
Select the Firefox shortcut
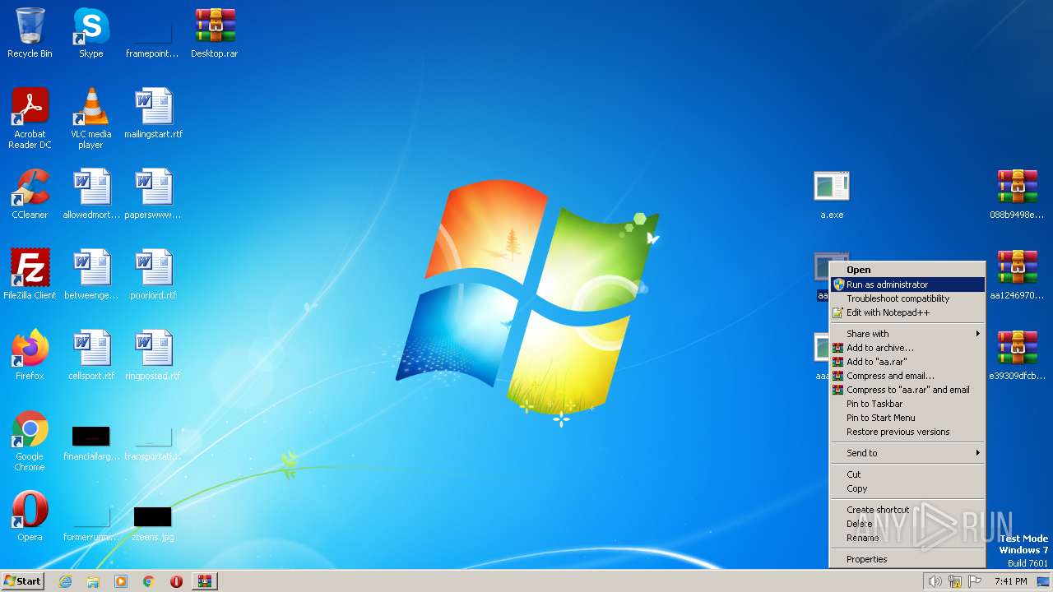[x=30, y=355]
